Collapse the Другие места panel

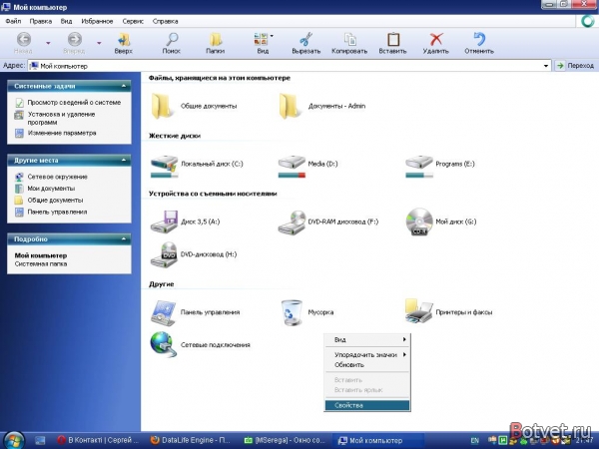click(x=124, y=160)
